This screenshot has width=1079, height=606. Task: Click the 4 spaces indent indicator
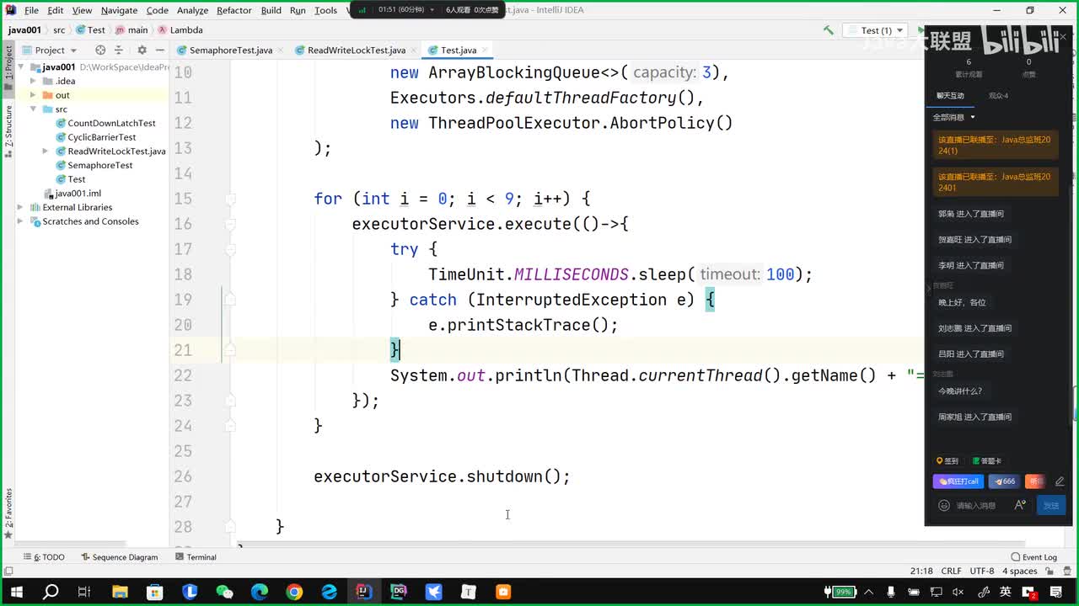(1019, 571)
